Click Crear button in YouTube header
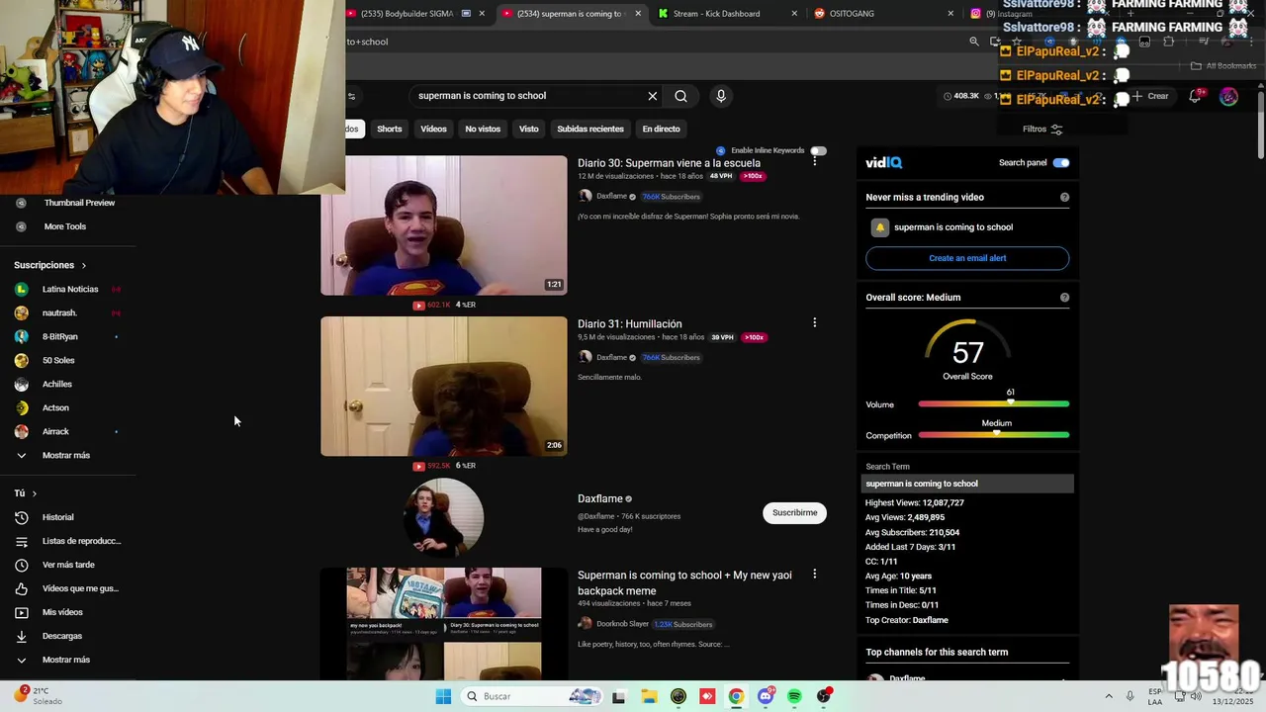The image size is (1266, 712). tap(1151, 96)
